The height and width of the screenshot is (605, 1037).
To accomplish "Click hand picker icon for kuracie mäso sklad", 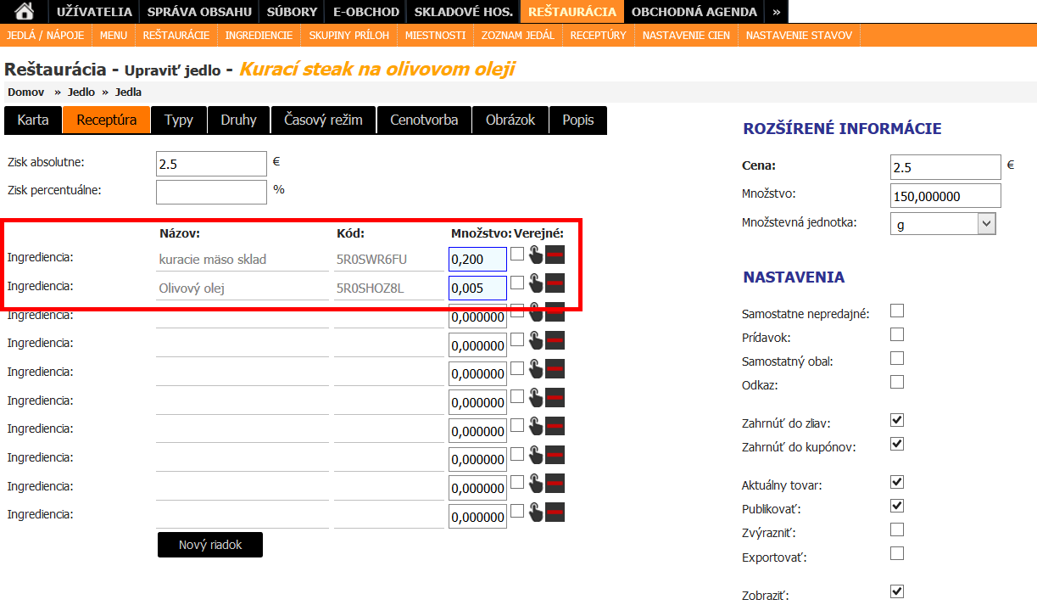I will (534, 255).
